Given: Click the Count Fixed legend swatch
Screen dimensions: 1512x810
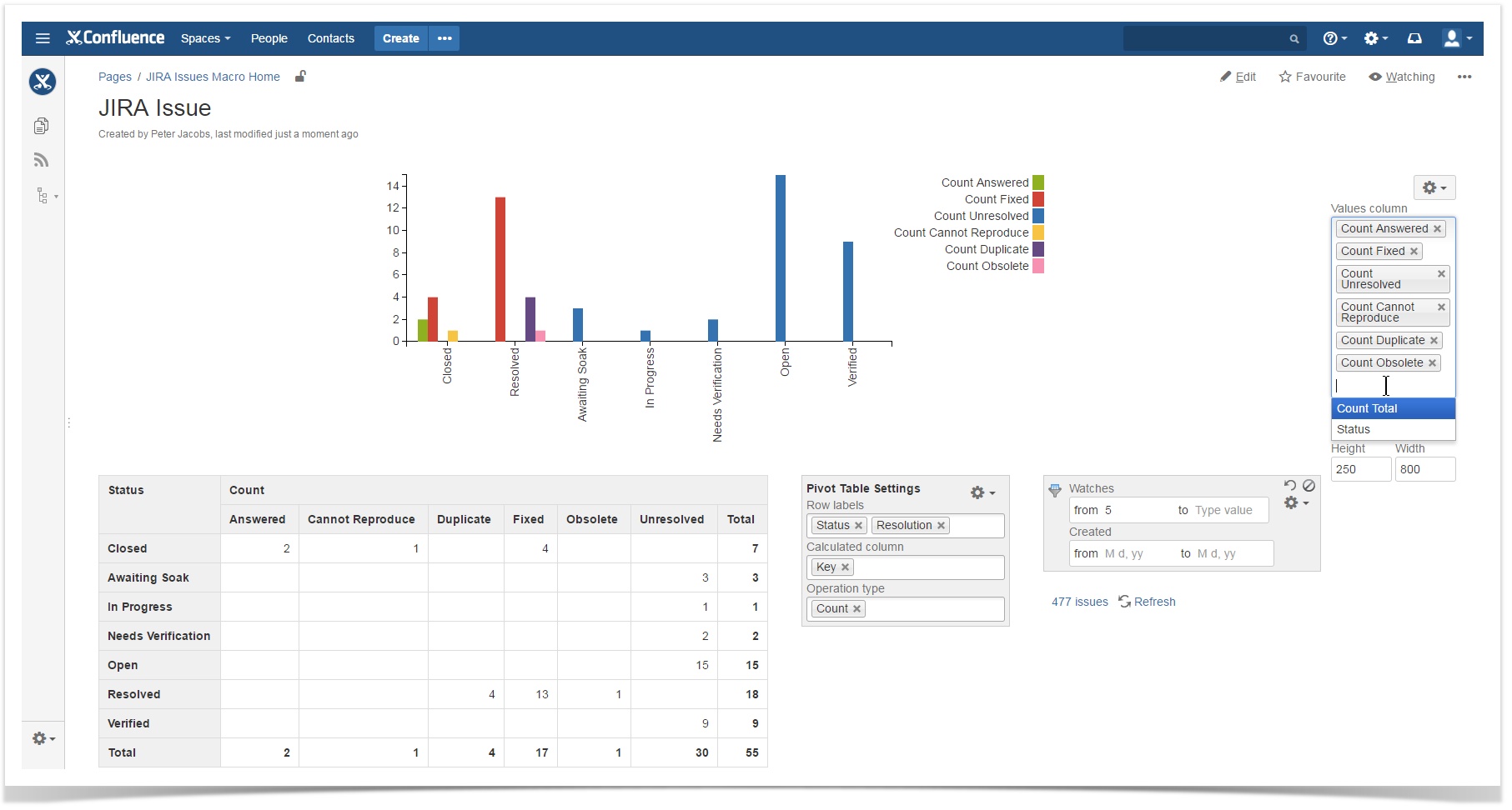Looking at the screenshot, I should click(1038, 199).
